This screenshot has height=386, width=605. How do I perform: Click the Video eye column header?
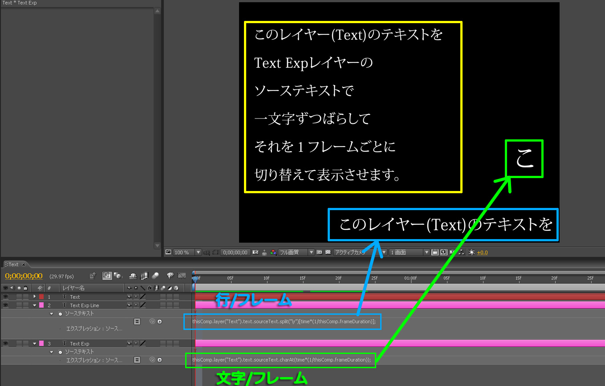coord(5,288)
